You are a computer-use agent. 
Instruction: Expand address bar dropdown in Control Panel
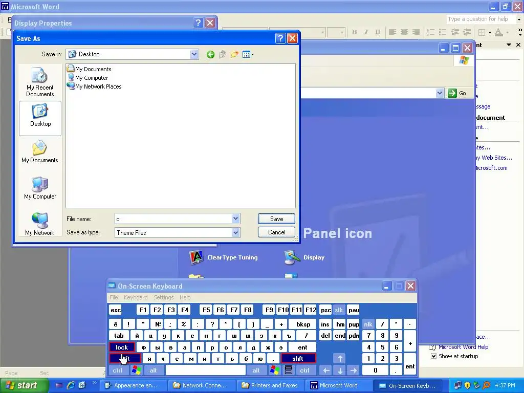(440, 93)
